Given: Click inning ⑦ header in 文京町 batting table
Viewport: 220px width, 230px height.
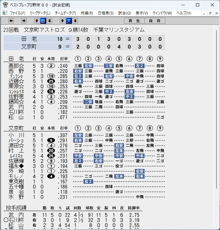Looking at the screenshot, I should click(139, 128).
